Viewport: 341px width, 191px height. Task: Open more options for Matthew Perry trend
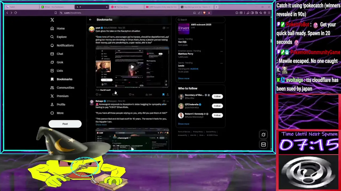[221, 51]
